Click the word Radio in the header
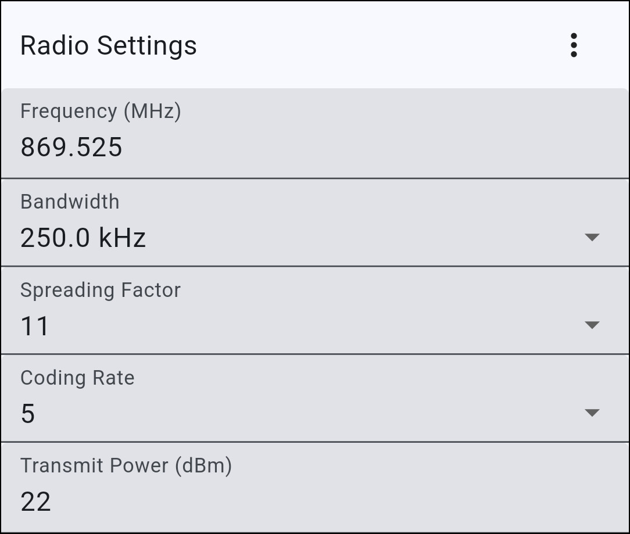 coord(55,45)
